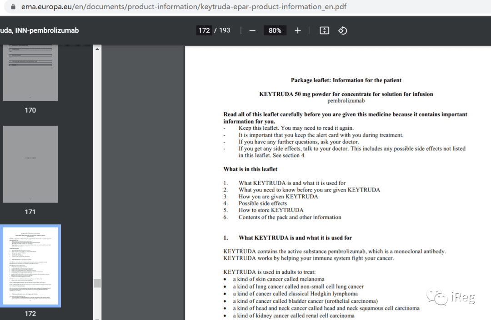The image size is (491, 320).
Task: Click the zoom out minus icon
Action: pyautogui.click(x=252, y=30)
